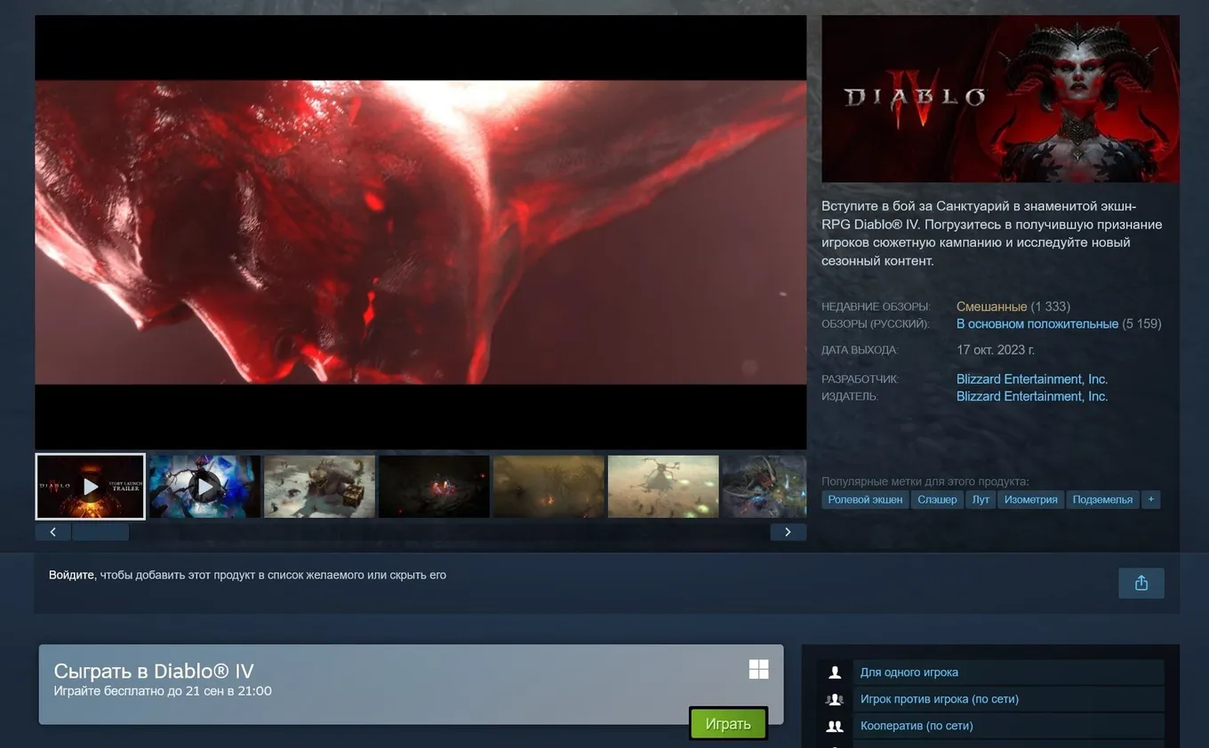Click the Diablo IV header image
This screenshot has width=1209, height=748.
(1000, 99)
